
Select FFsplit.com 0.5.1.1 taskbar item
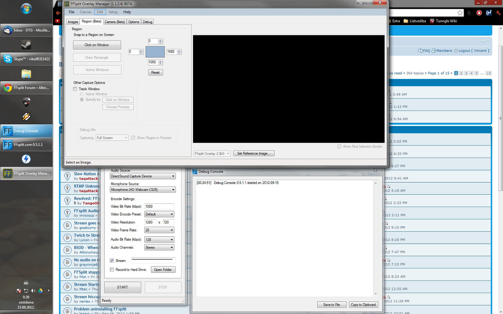[27, 144]
